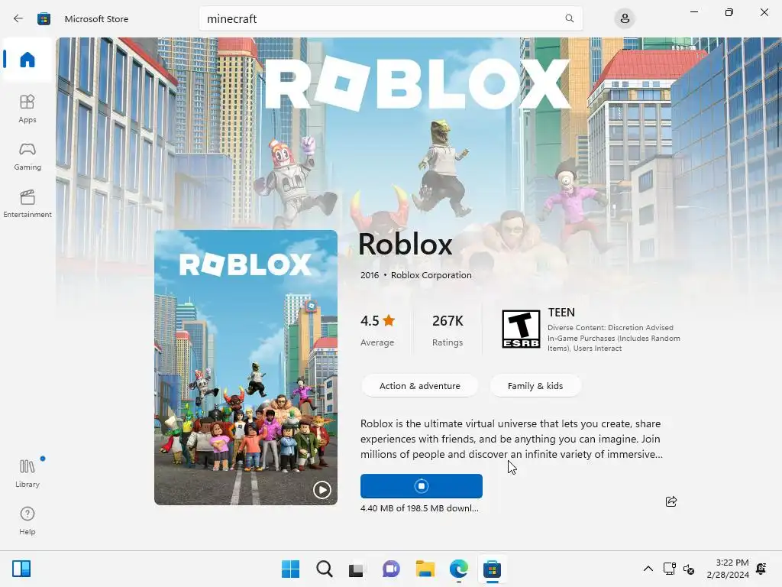The image size is (782, 587).
Task: Expand the Roblox description text
Action: tap(512, 439)
